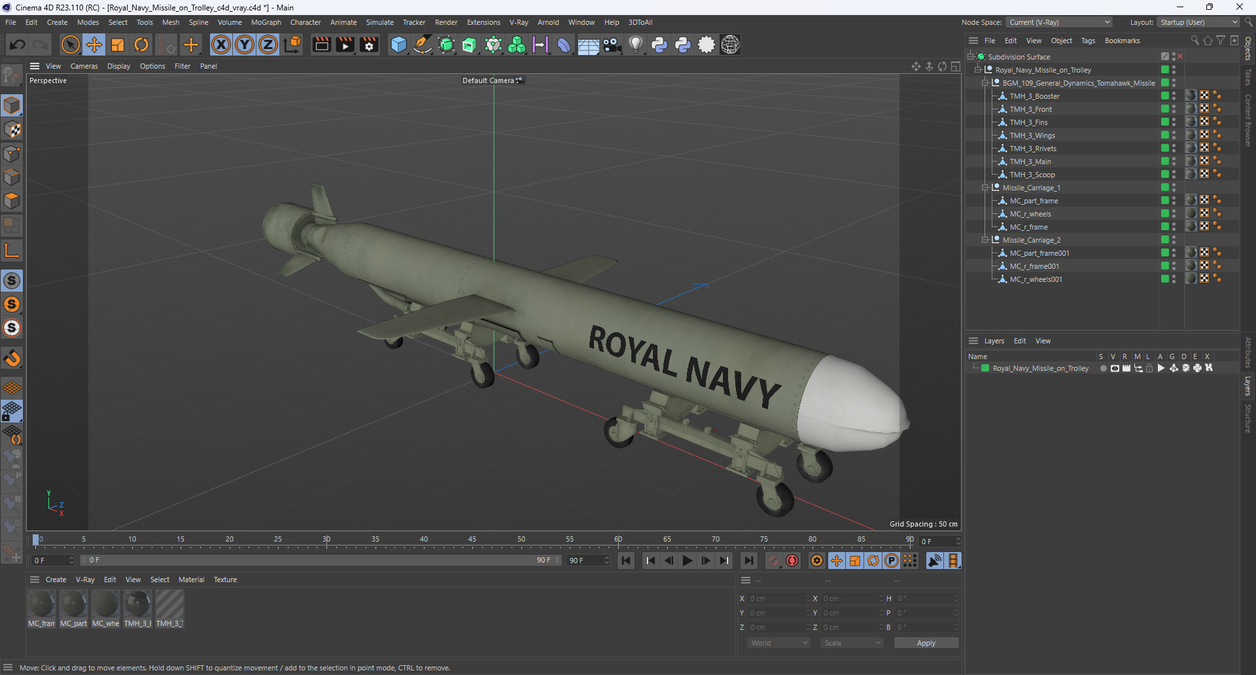Click the first Python icon

point(659,44)
